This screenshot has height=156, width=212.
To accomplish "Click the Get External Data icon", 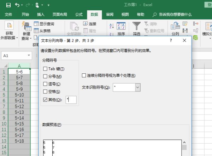I will click(9, 26).
